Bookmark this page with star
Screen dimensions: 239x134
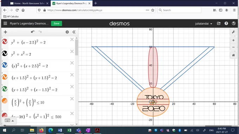pos(153,10)
